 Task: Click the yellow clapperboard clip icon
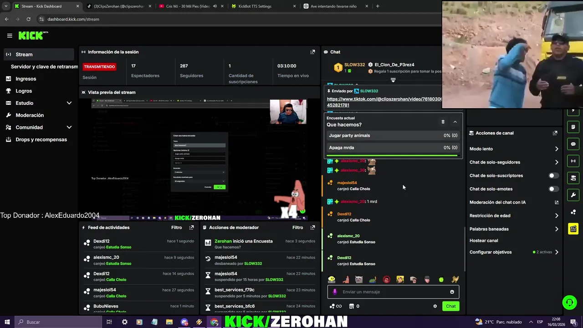[x=573, y=229]
